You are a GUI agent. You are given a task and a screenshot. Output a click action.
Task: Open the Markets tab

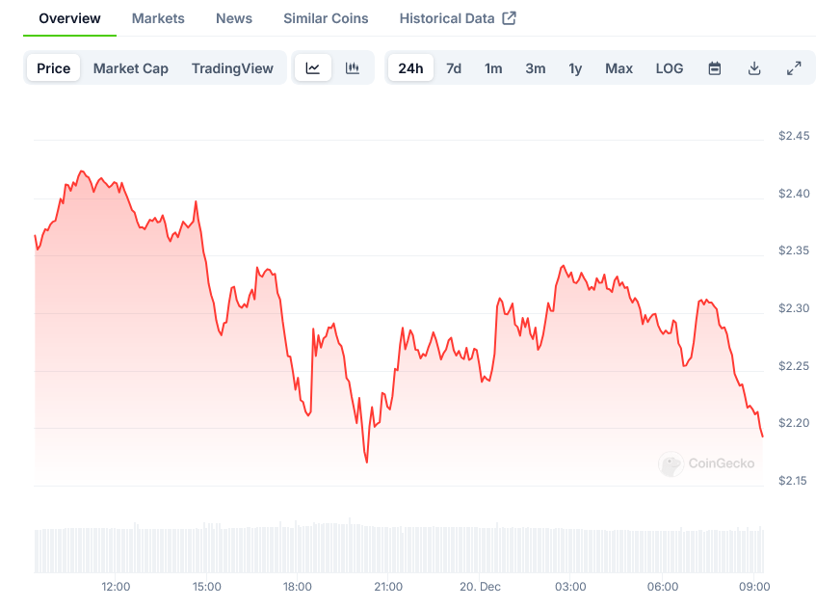tap(158, 18)
